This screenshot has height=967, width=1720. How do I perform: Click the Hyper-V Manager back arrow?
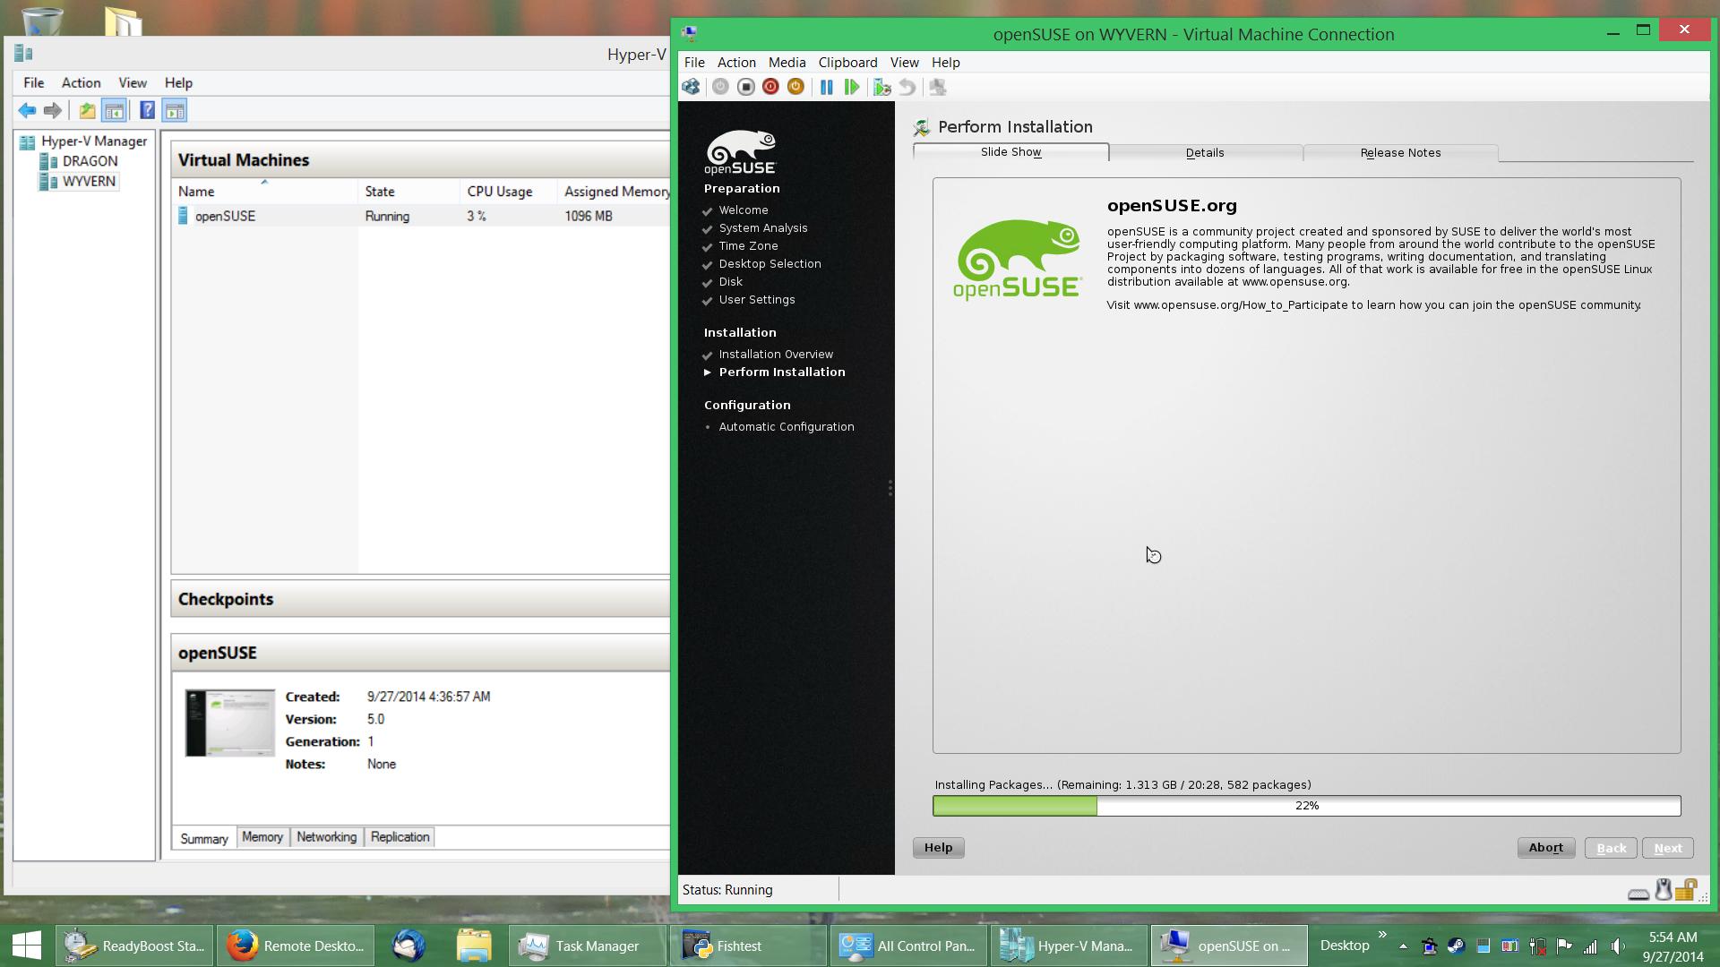point(27,111)
